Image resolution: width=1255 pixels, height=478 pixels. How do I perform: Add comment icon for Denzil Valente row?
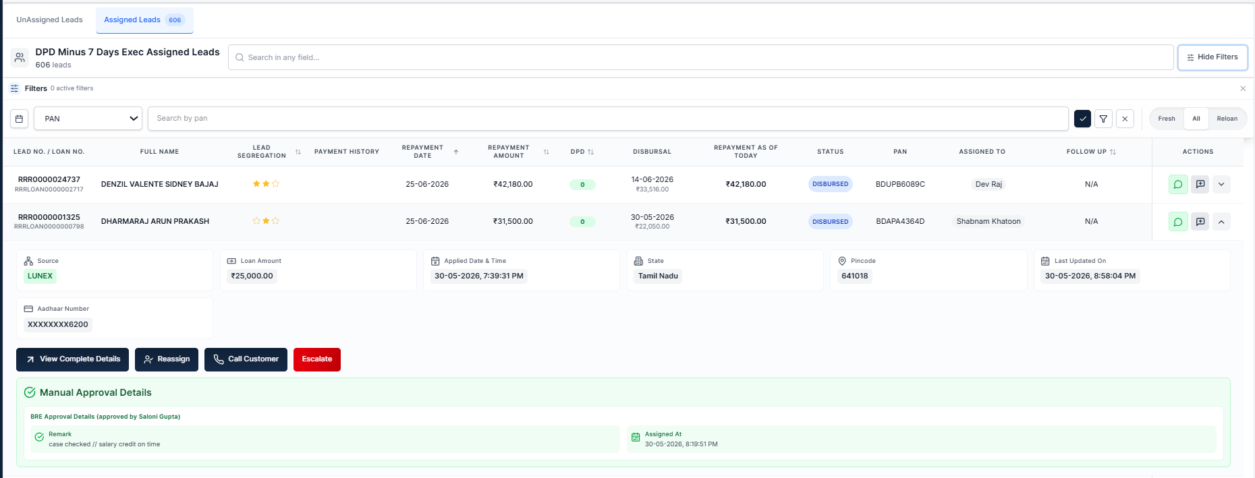(x=1200, y=184)
